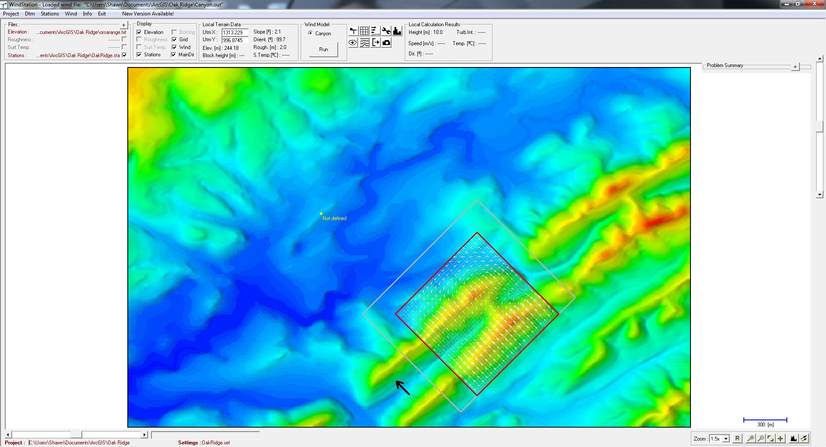Toggle Elevation display checkbox

tap(139, 32)
